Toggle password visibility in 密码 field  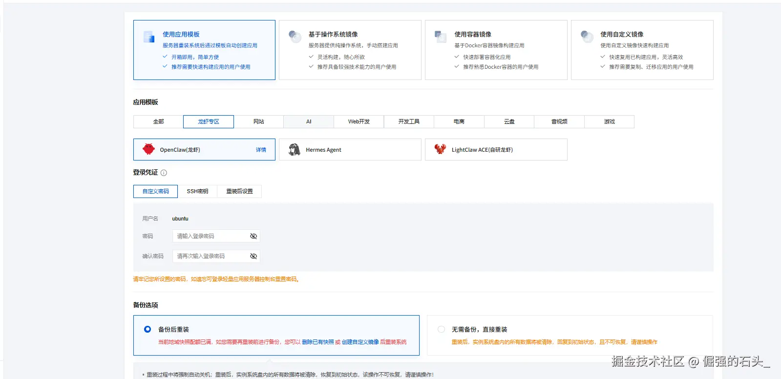tap(253, 236)
